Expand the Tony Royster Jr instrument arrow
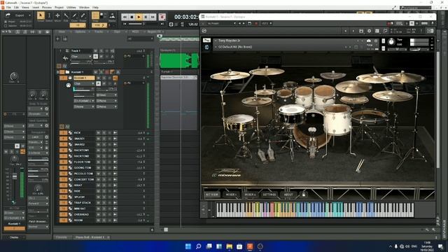The height and width of the screenshot is (252, 448). [216, 41]
